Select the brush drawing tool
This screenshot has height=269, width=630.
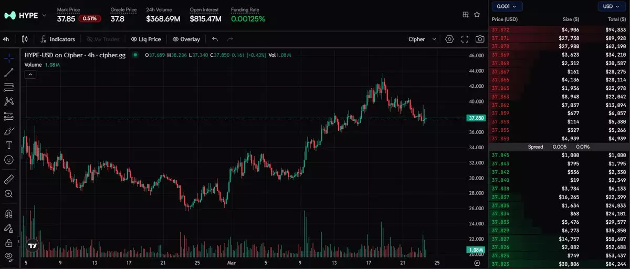point(8,131)
